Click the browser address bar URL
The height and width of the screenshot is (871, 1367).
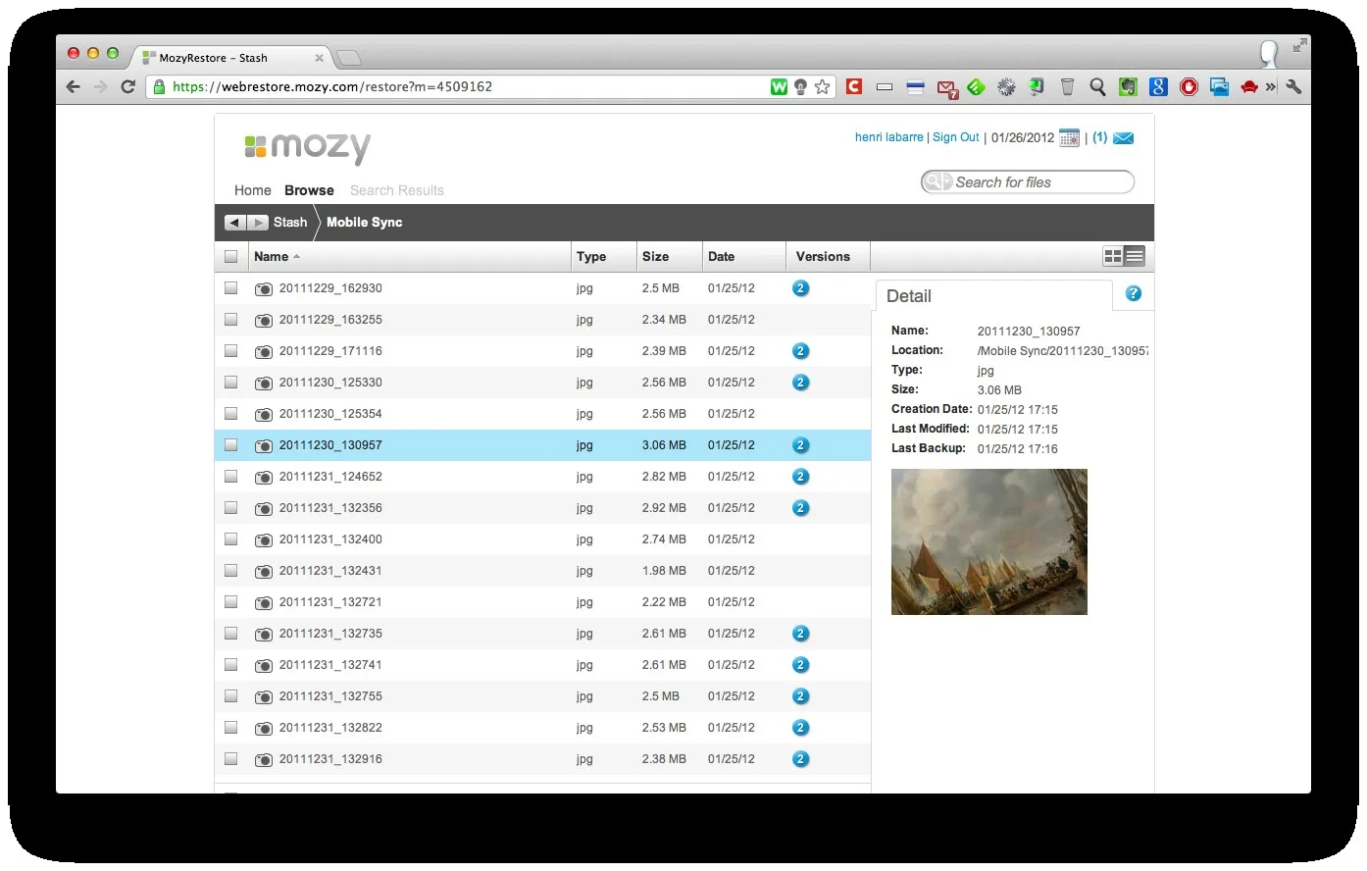332,86
